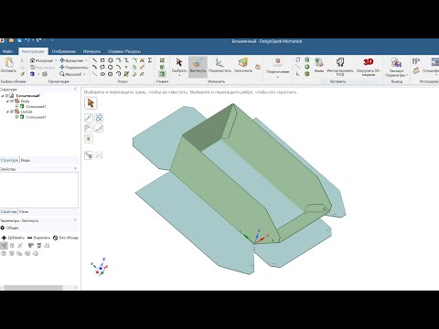This screenshot has height=329, width=439.
Task: Click the Масштаб zoom button
Action: 70,74
